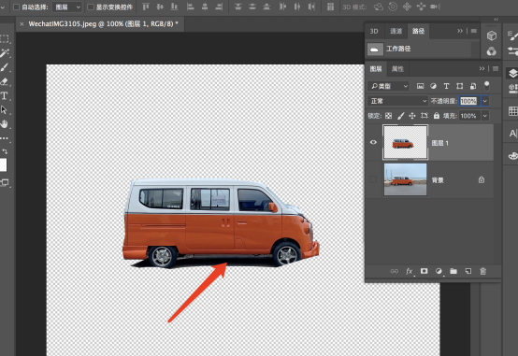The height and width of the screenshot is (356, 518).
Task: Turn layer filtering switch on or off
Action: pyautogui.click(x=486, y=86)
